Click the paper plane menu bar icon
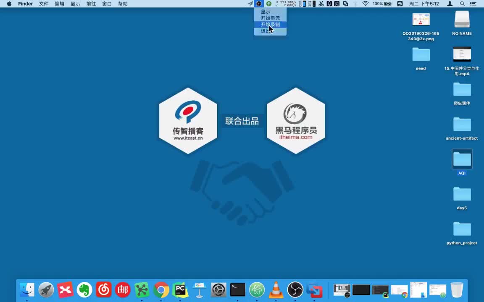 250,4
